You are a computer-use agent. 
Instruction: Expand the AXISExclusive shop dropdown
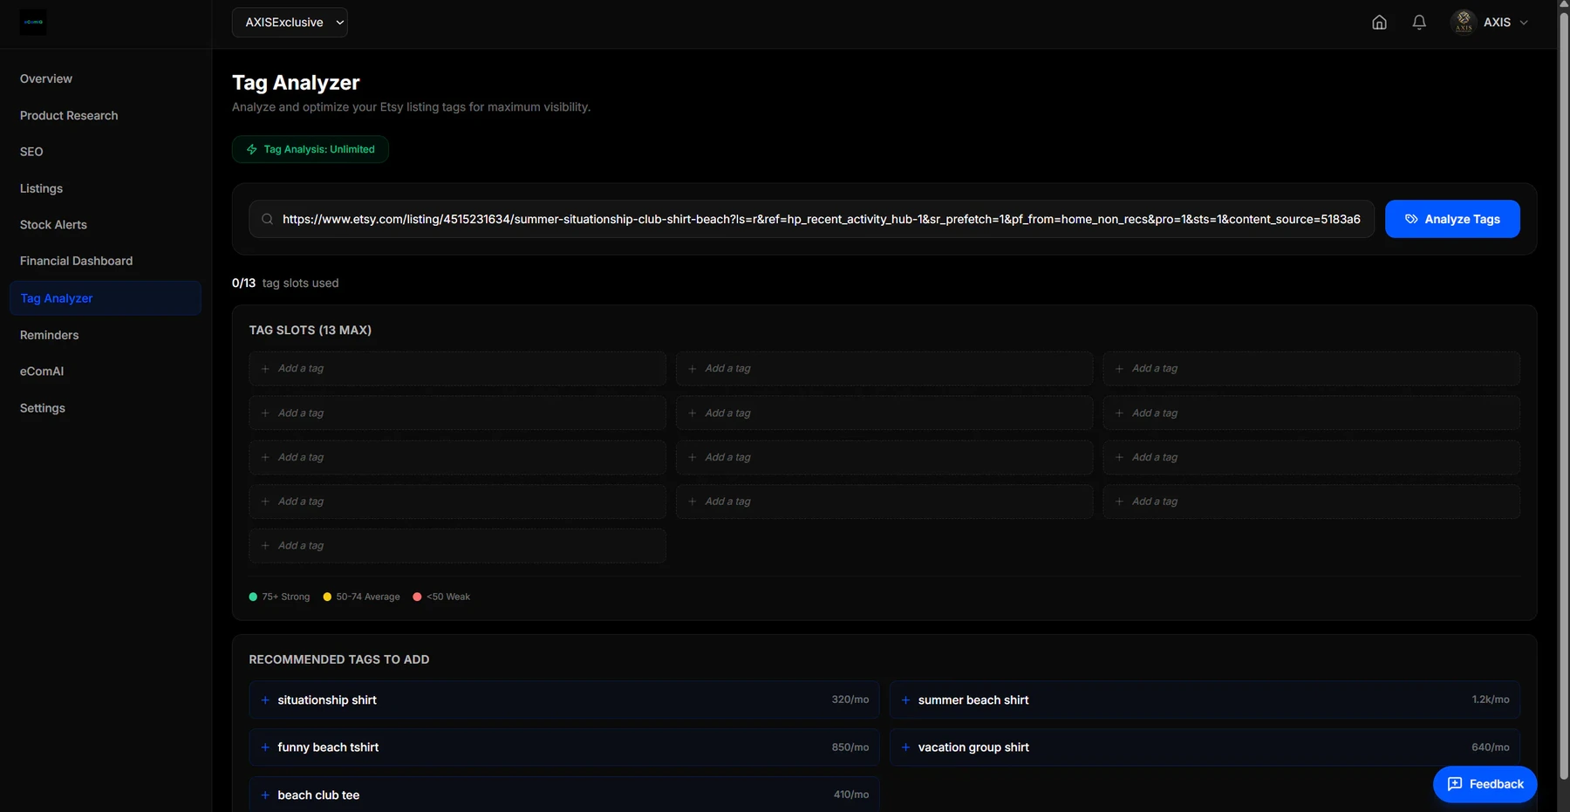(x=290, y=23)
